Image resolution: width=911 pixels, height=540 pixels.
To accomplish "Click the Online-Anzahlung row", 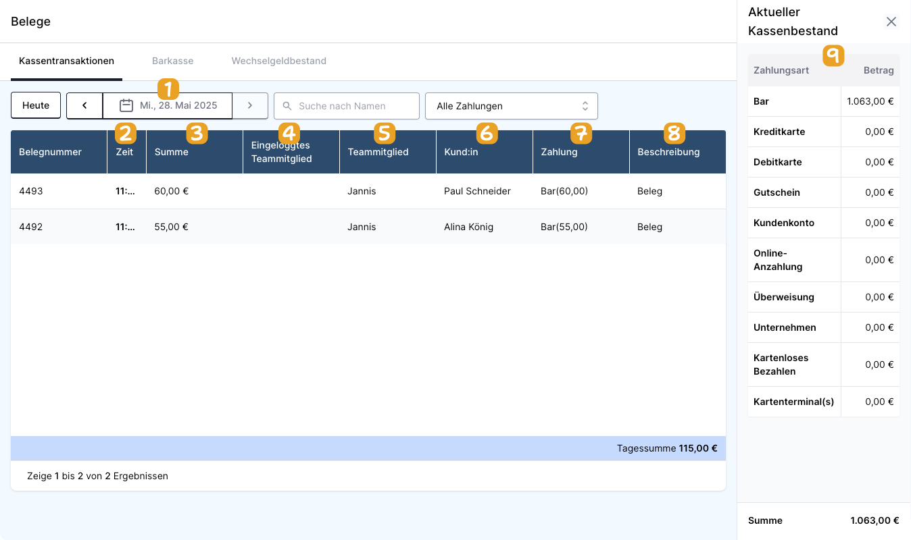I will [x=824, y=260].
